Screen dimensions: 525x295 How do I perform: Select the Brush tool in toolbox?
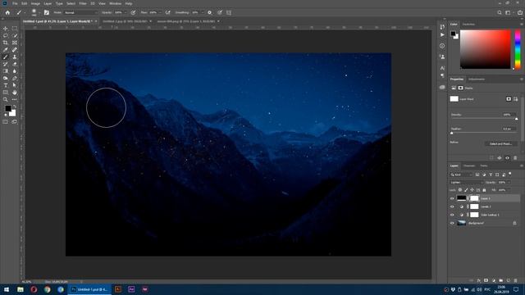(x=6, y=57)
